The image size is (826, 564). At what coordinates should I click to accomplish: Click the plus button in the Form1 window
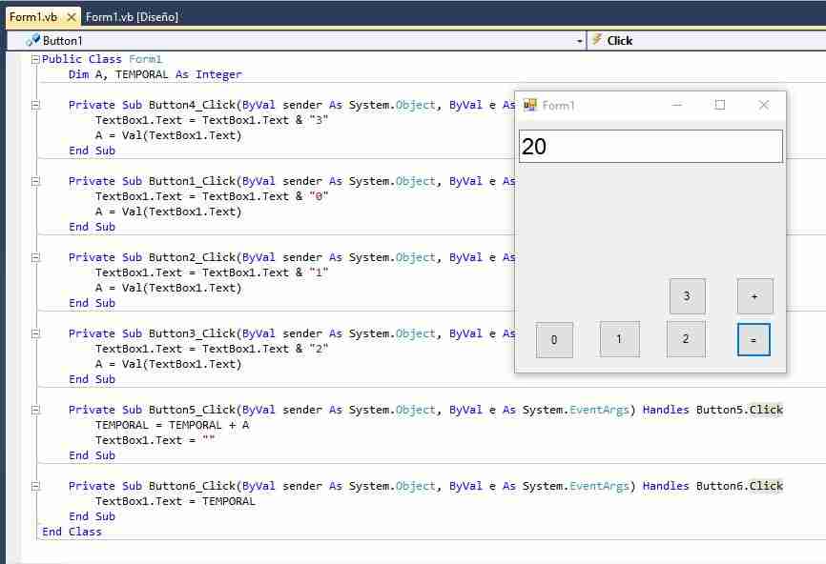click(x=754, y=296)
